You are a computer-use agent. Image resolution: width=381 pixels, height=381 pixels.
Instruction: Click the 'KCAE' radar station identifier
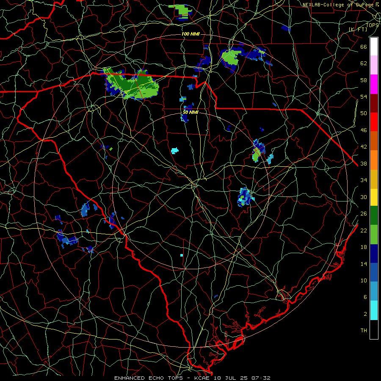tap(202, 378)
